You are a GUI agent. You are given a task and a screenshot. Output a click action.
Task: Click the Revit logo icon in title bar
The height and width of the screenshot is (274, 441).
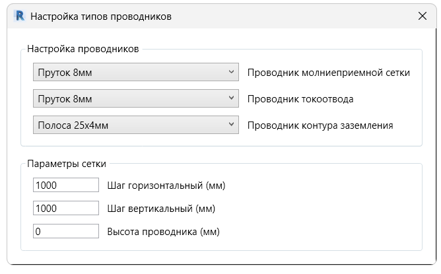coord(20,16)
